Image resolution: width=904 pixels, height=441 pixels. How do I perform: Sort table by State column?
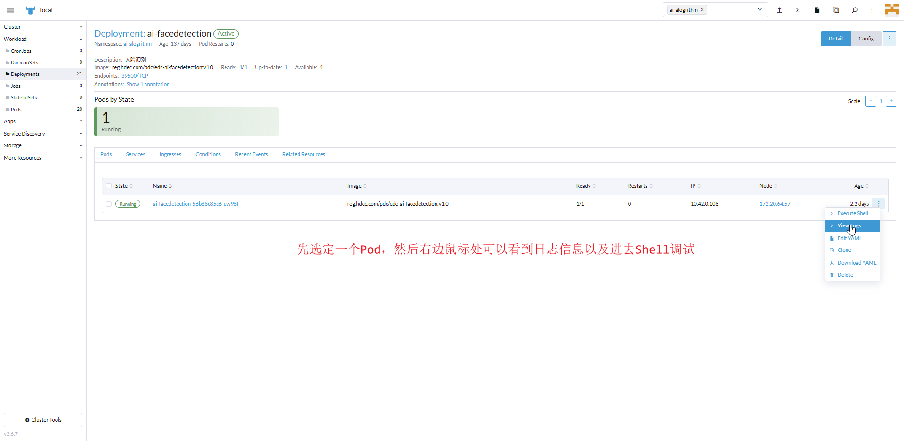124,186
